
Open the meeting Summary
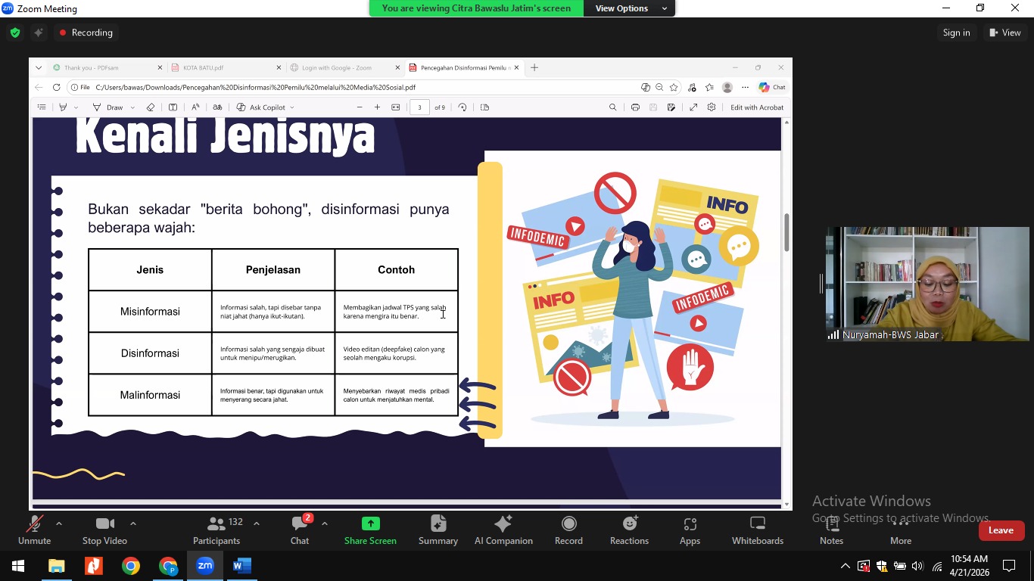(x=438, y=530)
